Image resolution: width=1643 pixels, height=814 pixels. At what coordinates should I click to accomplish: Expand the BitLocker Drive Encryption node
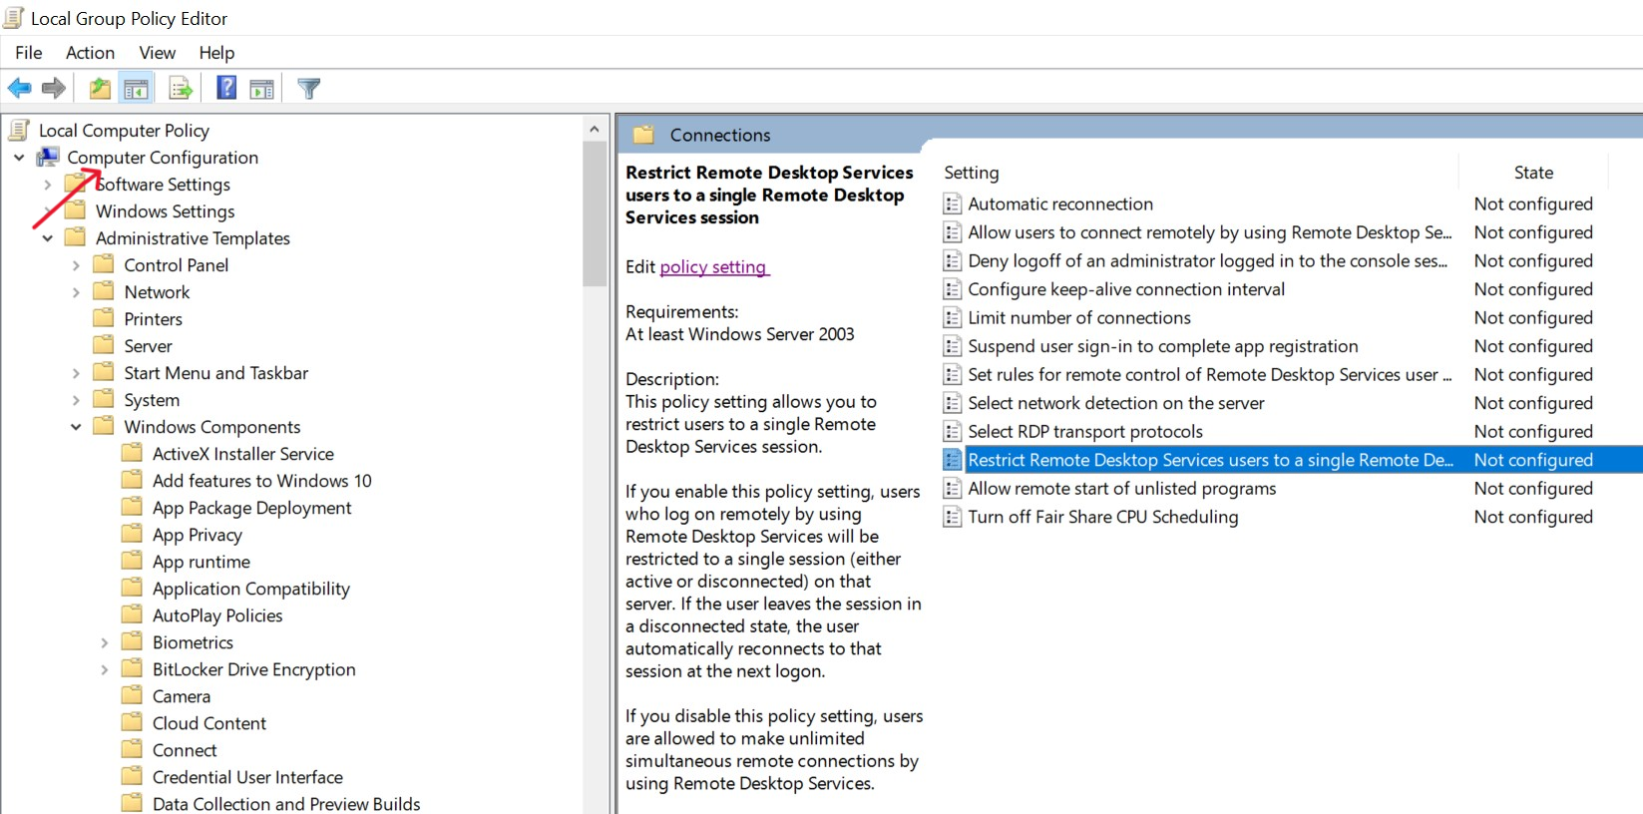coord(104,669)
